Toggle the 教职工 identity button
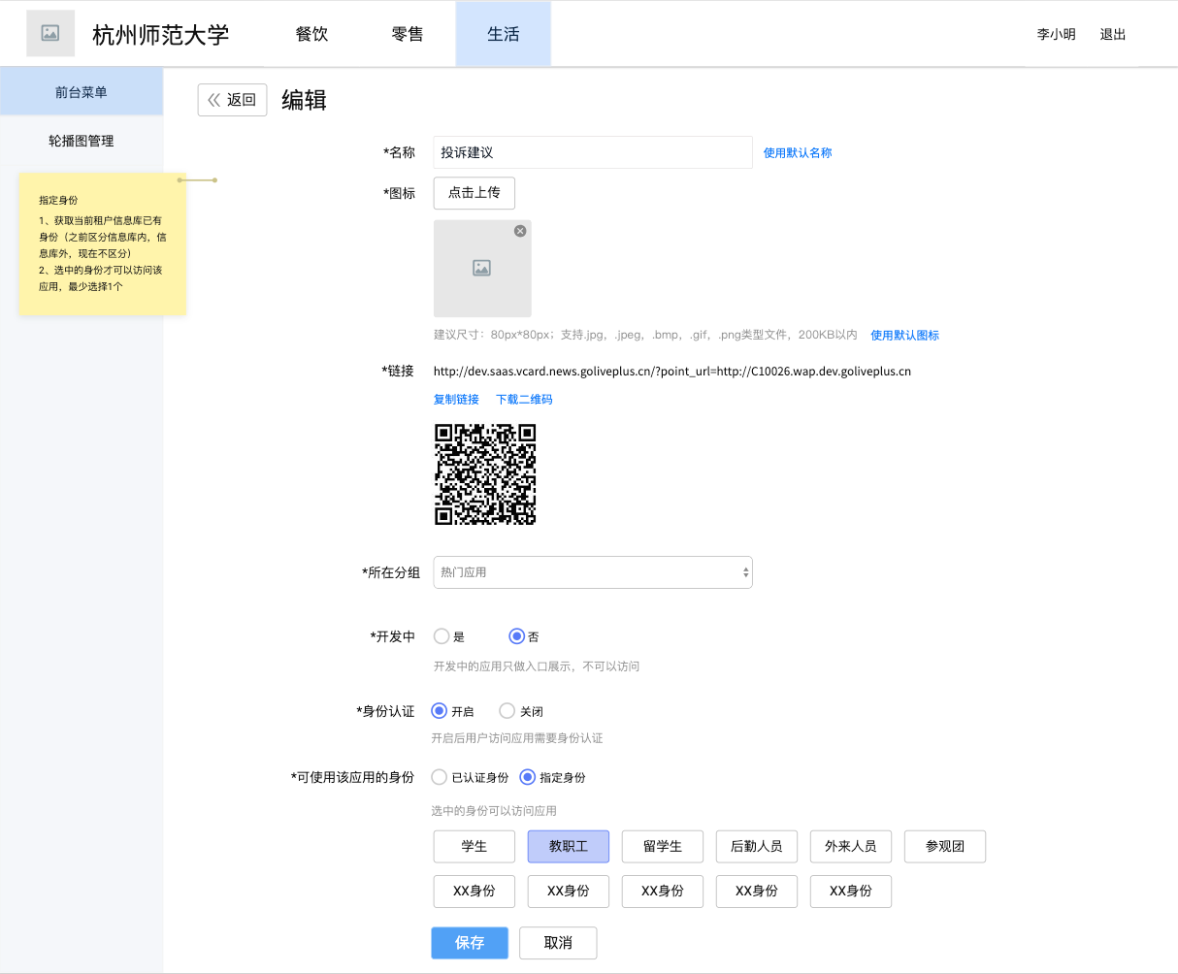 [569, 847]
